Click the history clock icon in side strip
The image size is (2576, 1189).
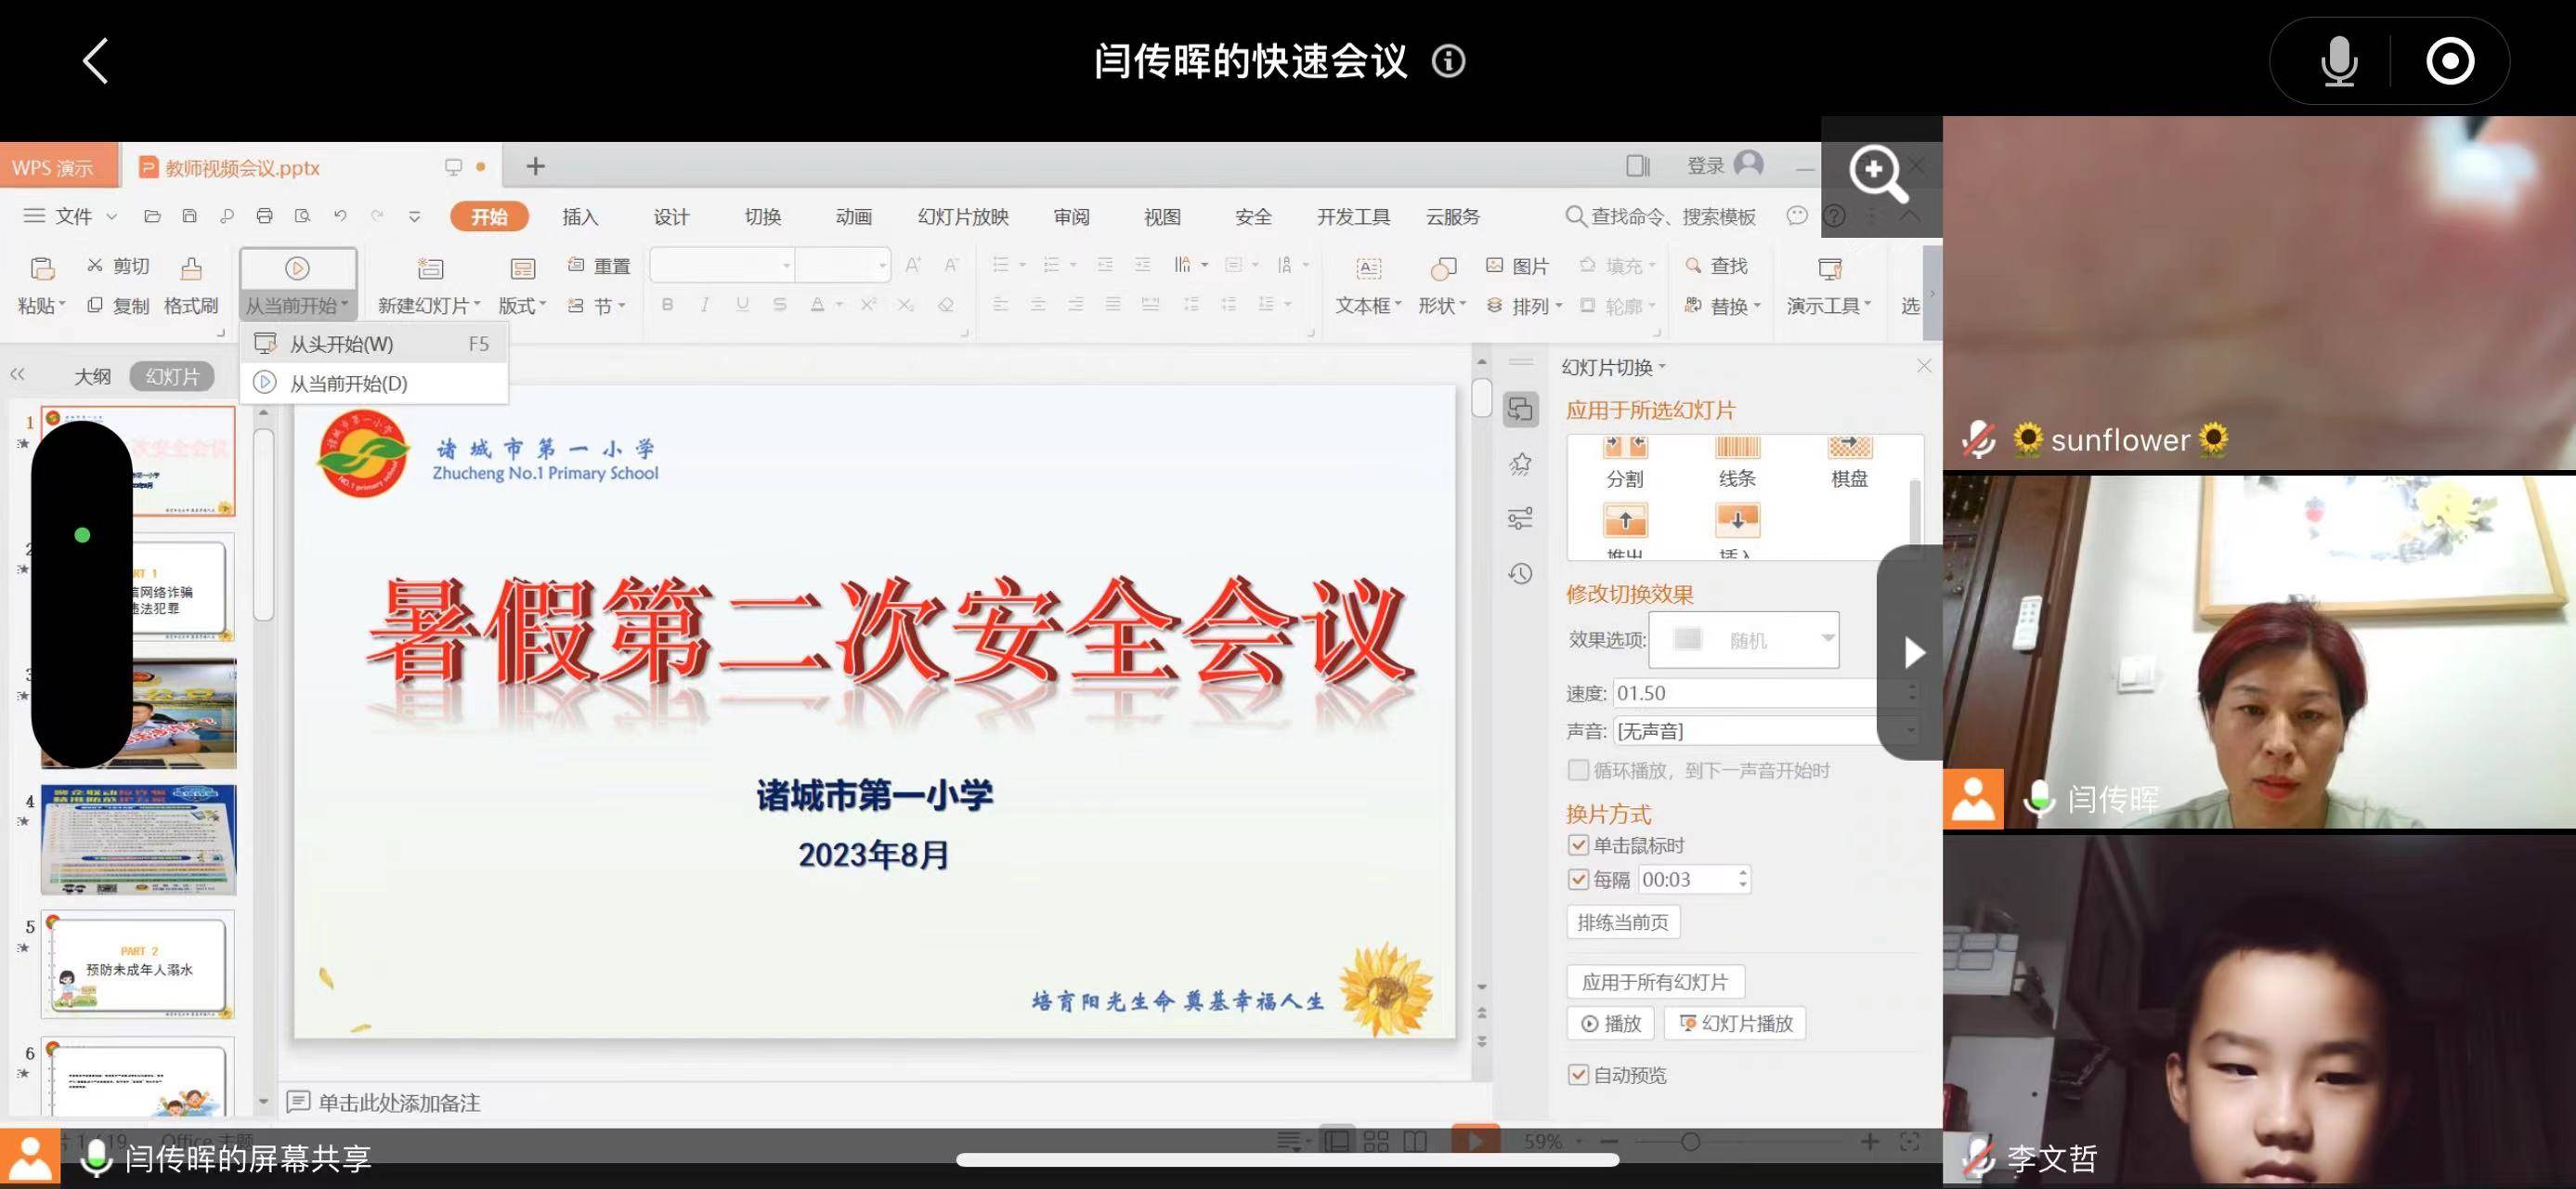pos(1520,573)
